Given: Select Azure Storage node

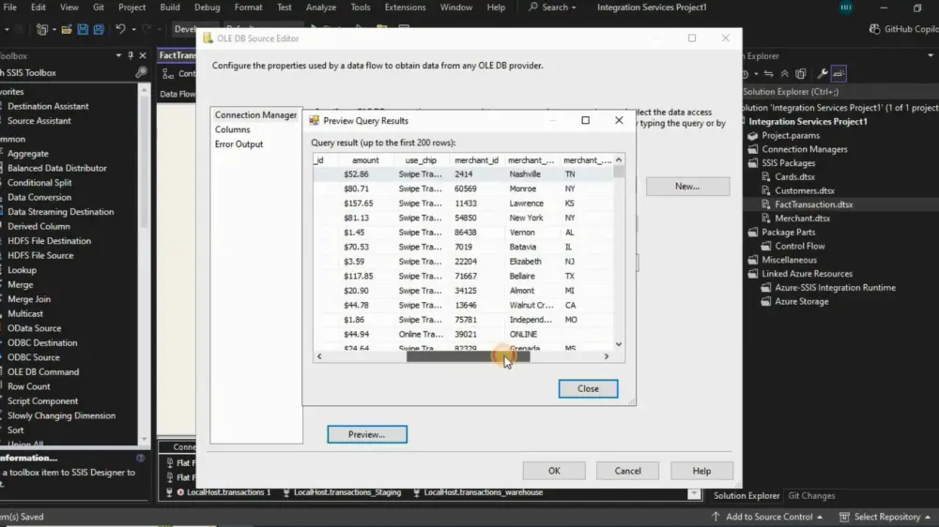Looking at the screenshot, I should click(801, 302).
